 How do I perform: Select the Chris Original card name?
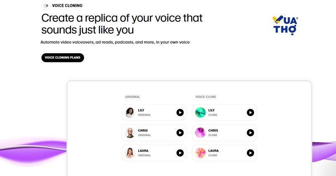click(x=143, y=130)
